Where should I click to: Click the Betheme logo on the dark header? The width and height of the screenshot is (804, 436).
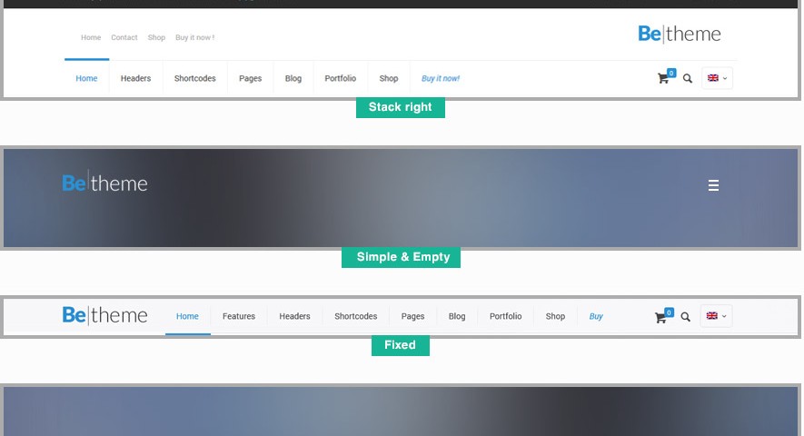tap(104, 183)
